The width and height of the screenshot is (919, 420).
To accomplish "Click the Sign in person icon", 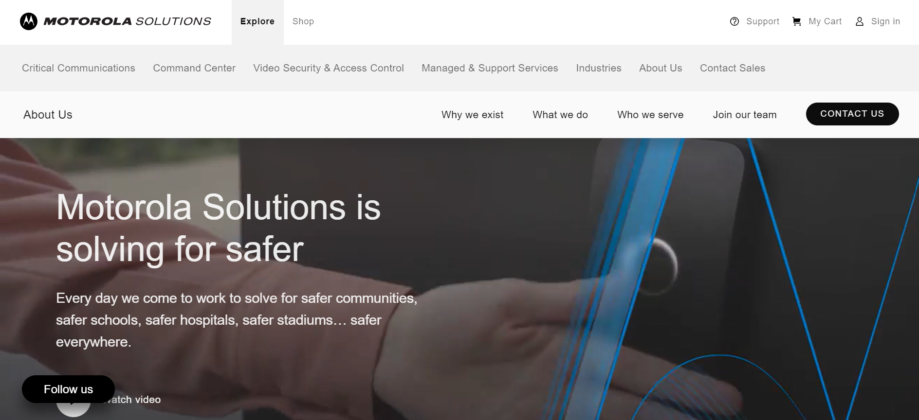I will coord(860,21).
